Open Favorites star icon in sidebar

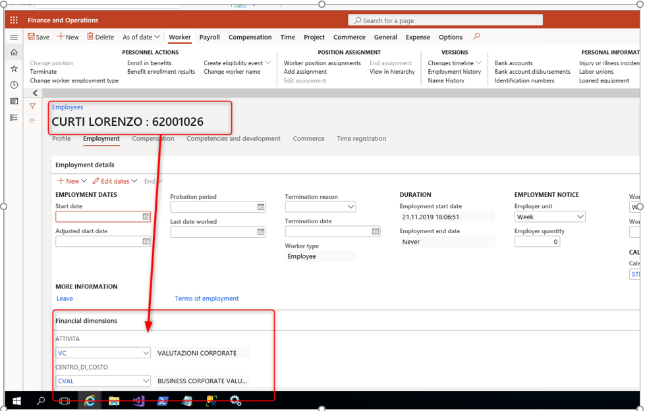[x=14, y=68]
